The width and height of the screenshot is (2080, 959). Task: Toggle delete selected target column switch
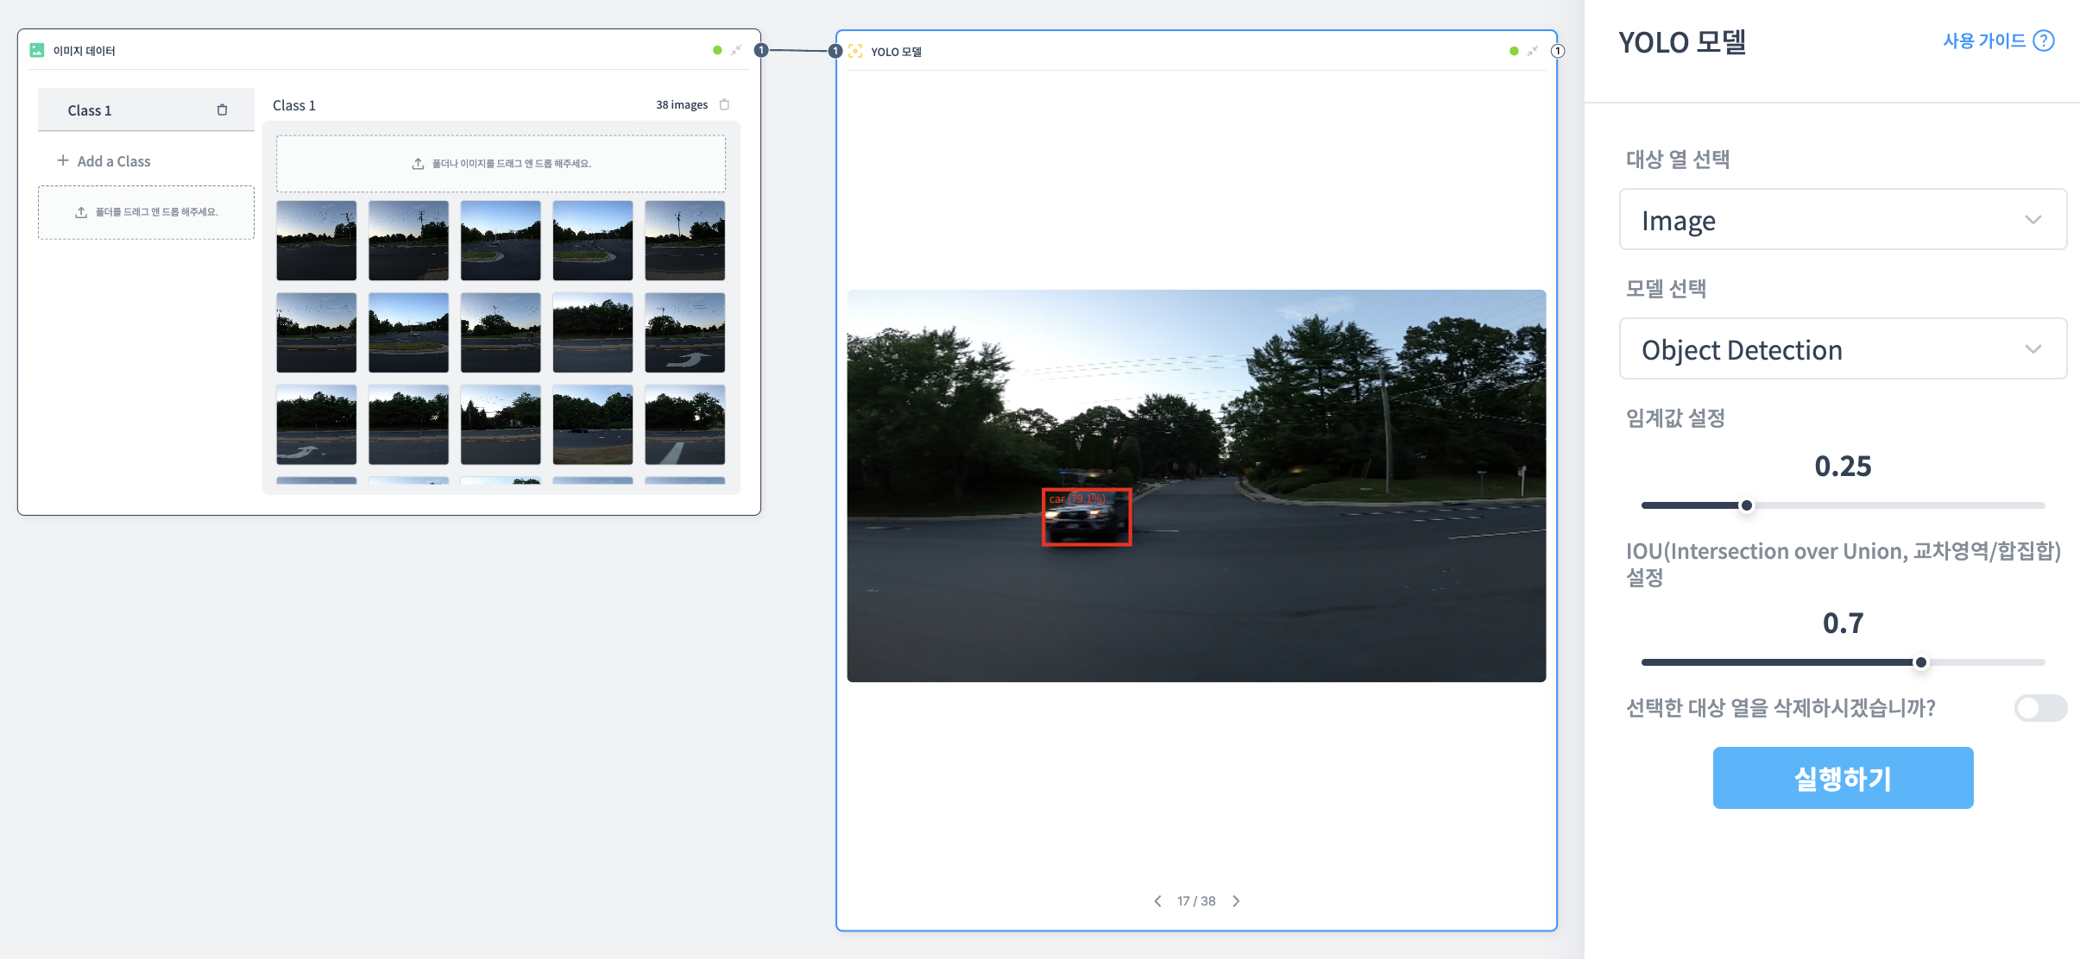(2040, 708)
